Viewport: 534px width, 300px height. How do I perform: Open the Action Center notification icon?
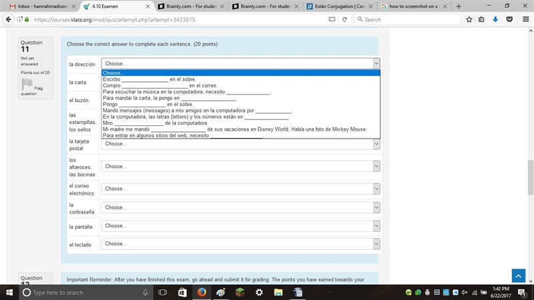[x=522, y=292]
